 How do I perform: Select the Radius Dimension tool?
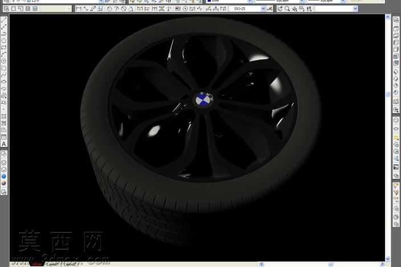pyautogui.click(x=109, y=9)
